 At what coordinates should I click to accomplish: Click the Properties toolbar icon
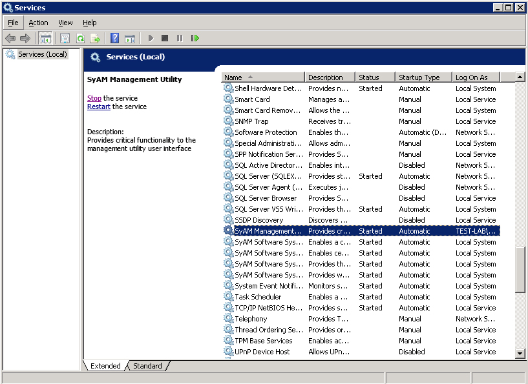(x=65, y=39)
